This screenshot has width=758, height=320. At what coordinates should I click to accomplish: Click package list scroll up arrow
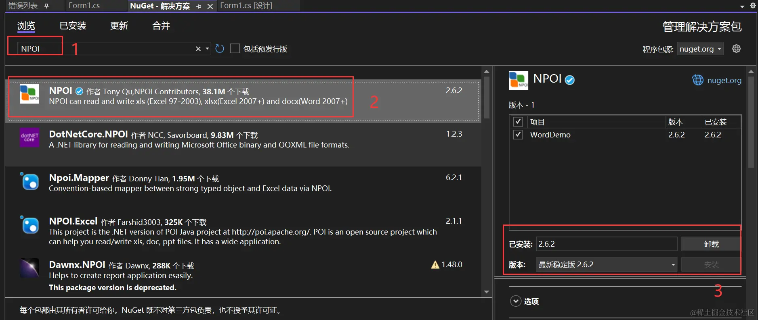pyautogui.click(x=487, y=71)
